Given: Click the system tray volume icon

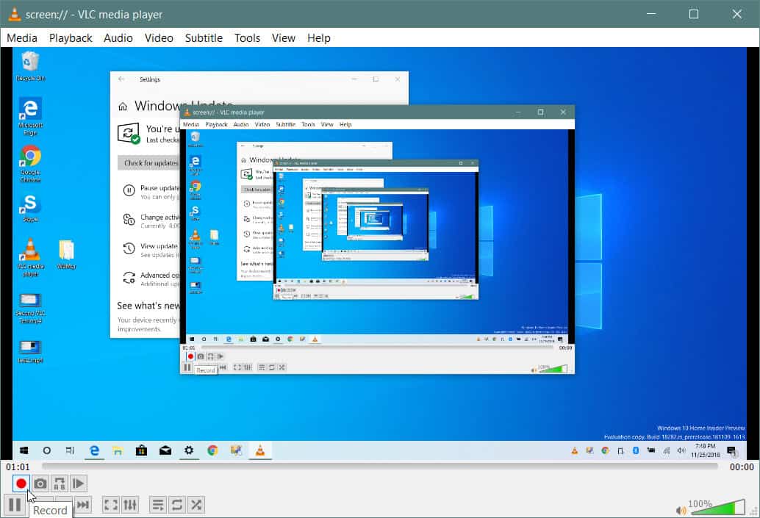Looking at the screenshot, I should pos(681,450).
